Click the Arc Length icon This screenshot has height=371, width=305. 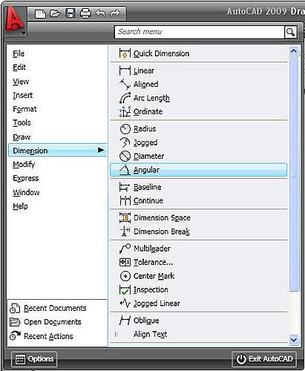tap(125, 98)
